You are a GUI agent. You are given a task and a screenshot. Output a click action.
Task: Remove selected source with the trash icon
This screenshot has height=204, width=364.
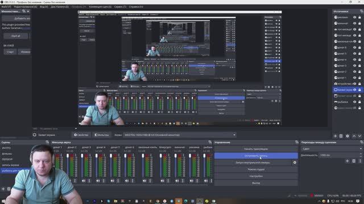[x=341, y=136]
